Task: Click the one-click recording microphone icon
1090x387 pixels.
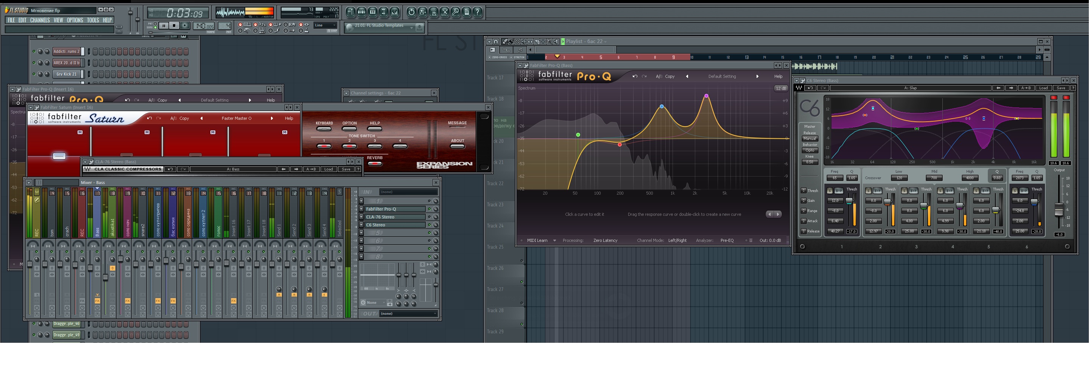Action: tap(455, 12)
